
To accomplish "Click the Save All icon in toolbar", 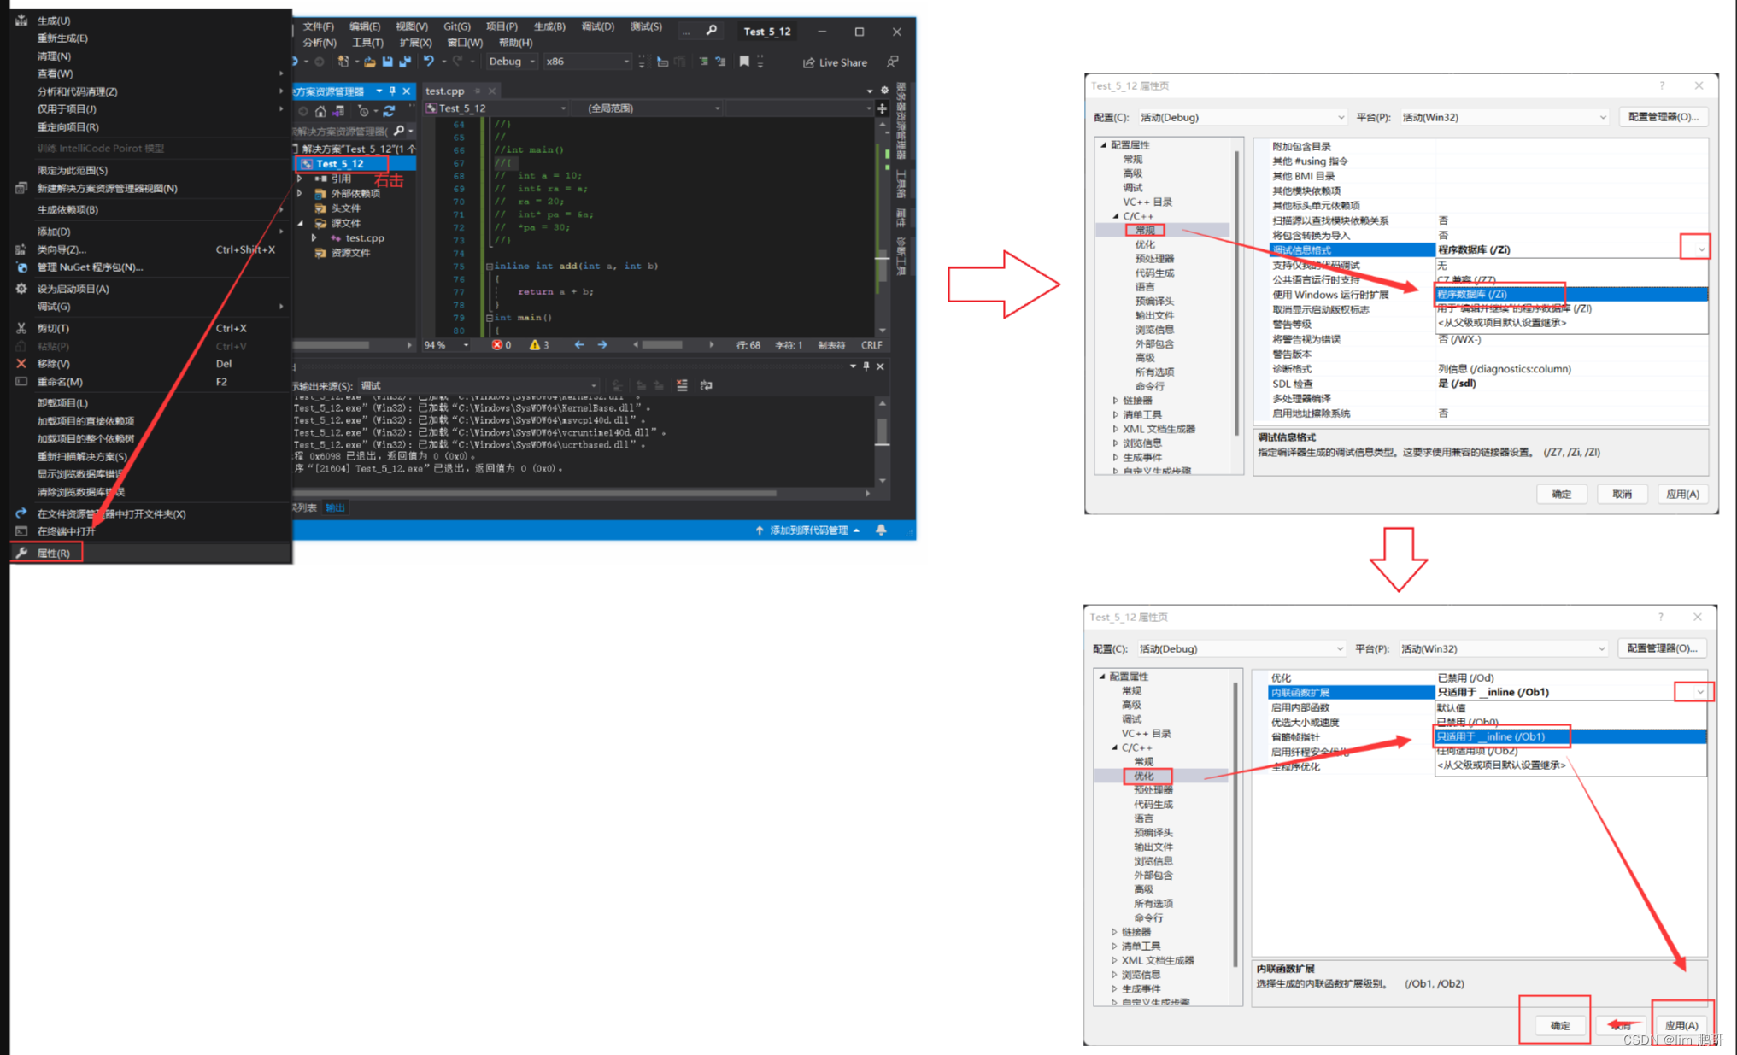I will click(x=405, y=62).
